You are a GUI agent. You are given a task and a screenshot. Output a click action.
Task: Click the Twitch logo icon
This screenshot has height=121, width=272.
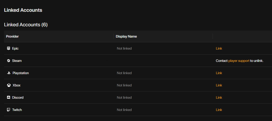pos(9,110)
